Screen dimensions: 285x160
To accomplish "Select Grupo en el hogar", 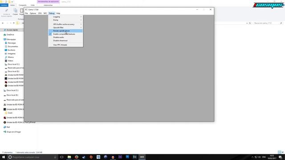I will tap(14, 132).
